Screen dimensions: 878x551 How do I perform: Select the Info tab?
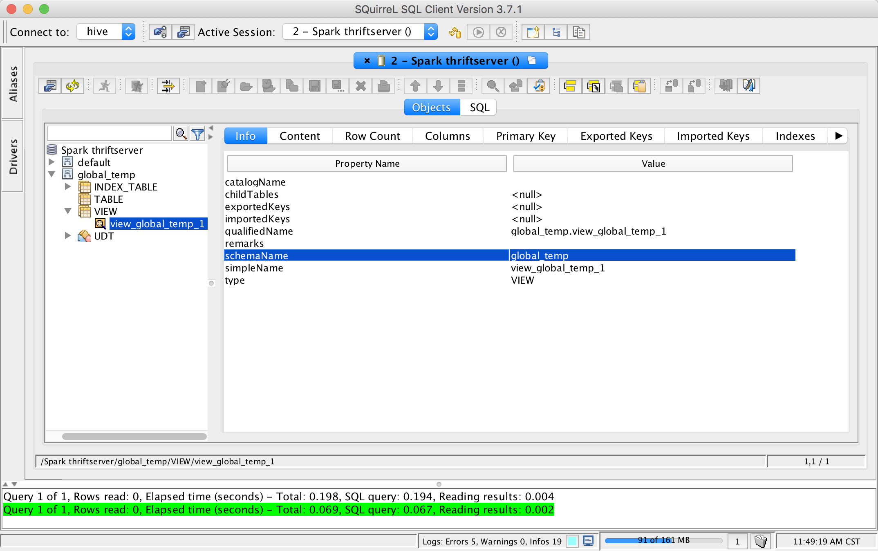(x=246, y=136)
